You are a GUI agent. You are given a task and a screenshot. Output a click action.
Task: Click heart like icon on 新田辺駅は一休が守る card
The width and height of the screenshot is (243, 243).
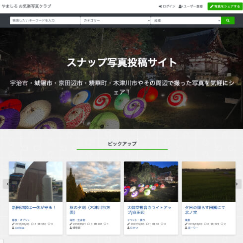(49, 224)
